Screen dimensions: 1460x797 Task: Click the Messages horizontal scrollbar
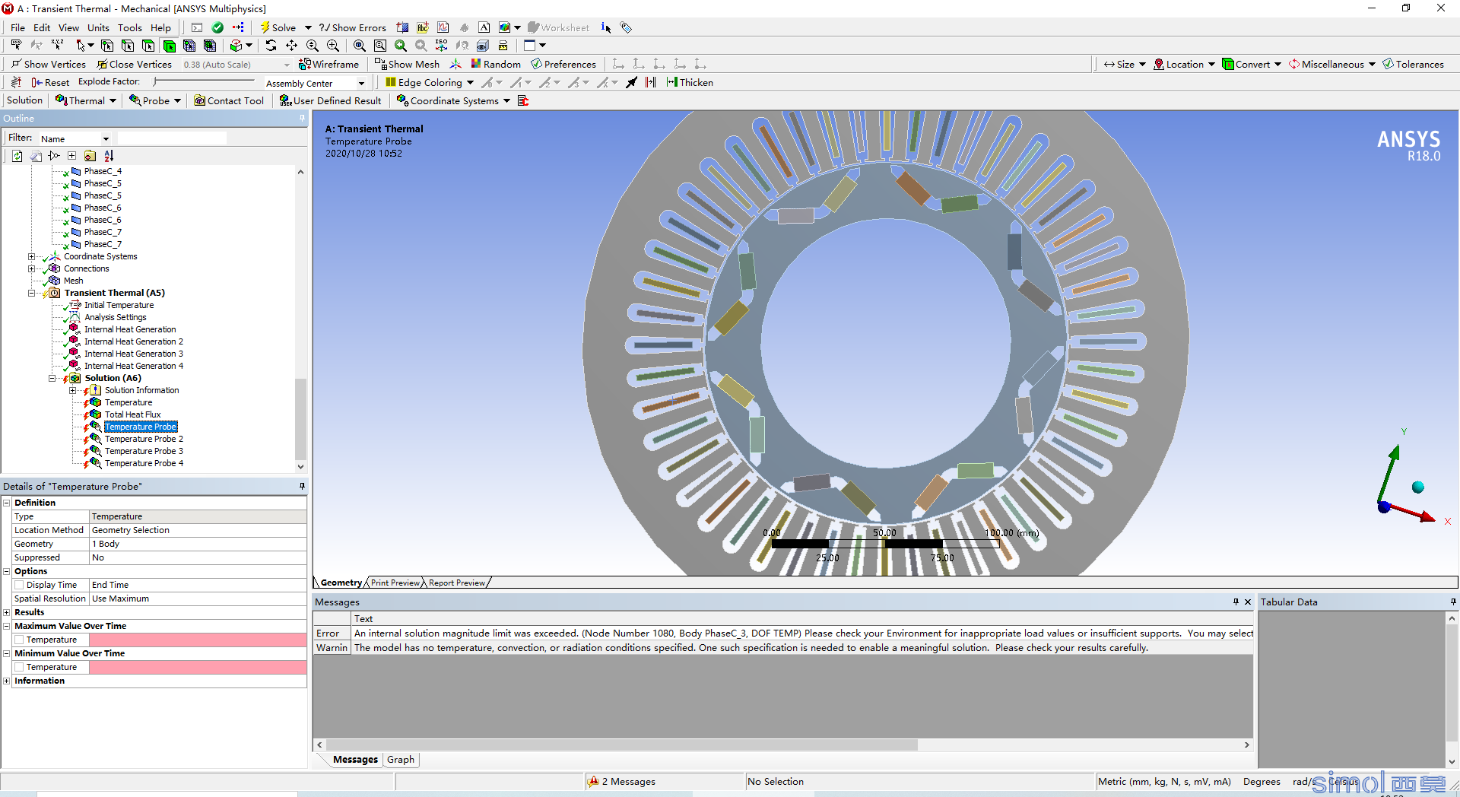pos(782,745)
